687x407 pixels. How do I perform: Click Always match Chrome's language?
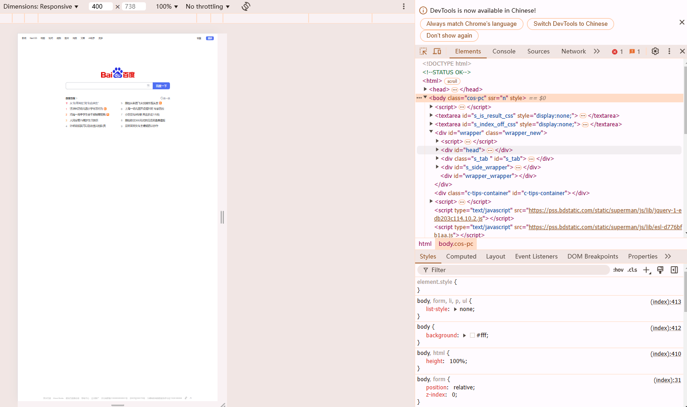(471, 24)
